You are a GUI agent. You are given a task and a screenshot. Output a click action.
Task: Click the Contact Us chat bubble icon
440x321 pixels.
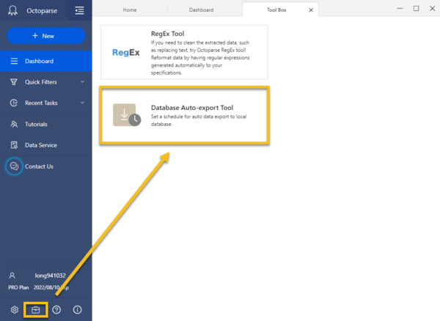point(14,166)
